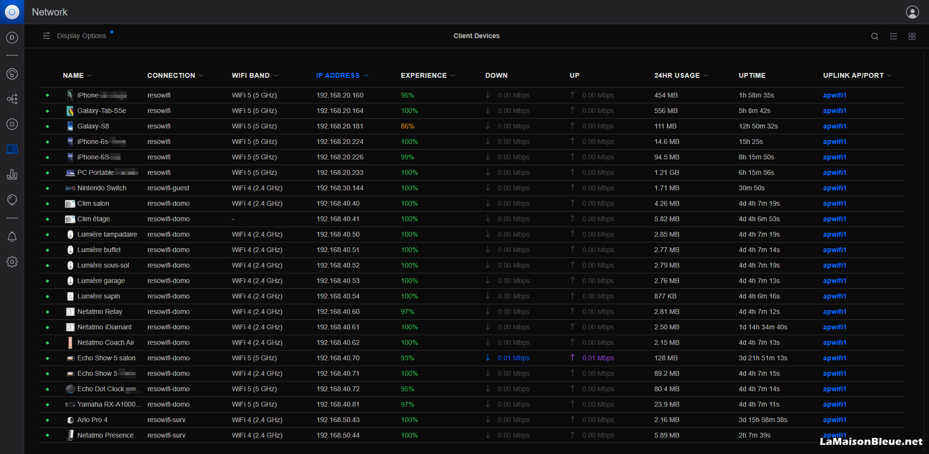The height and width of the screenshot is (454, 929).
Task: Click the Yamaha RX-A1000 device icon
Action: tap(70, 405)
